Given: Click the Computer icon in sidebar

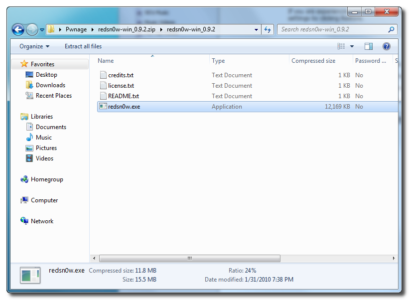Looking at the screenshot, I should point(24,200).
